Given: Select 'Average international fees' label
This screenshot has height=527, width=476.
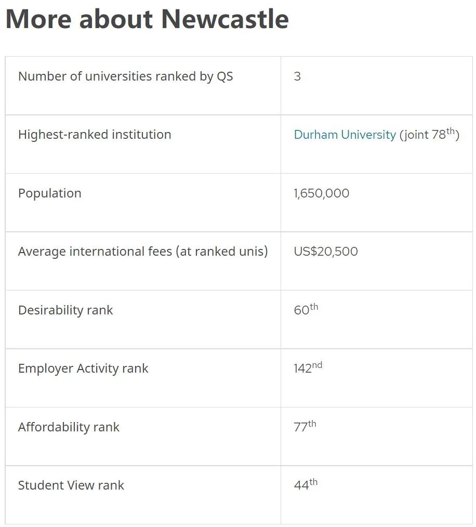Looking at the screenshot, I should [x=143, y=252].
